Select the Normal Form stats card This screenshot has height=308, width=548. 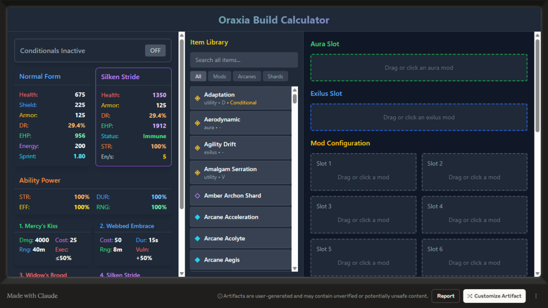point(52,117)
